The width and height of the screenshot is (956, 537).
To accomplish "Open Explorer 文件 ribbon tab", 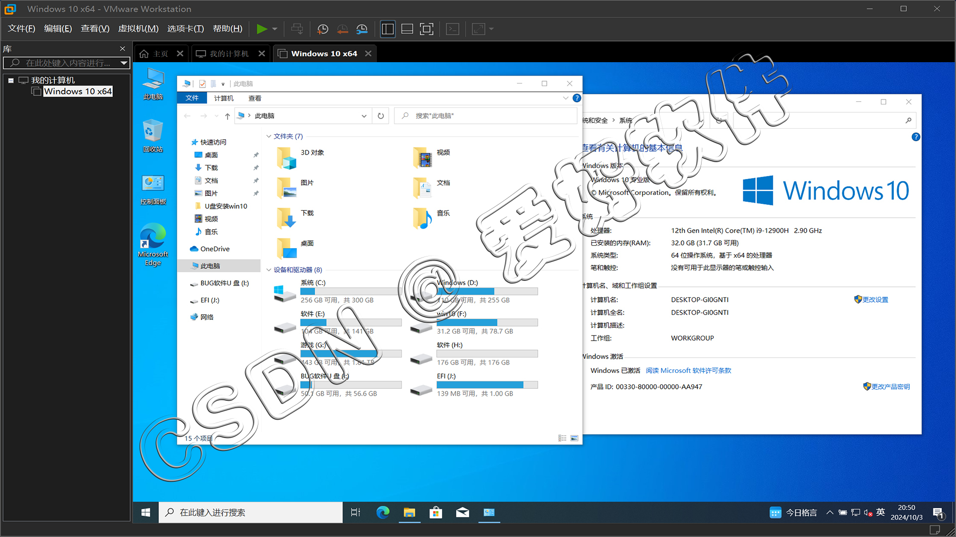I will coord(192,98).
